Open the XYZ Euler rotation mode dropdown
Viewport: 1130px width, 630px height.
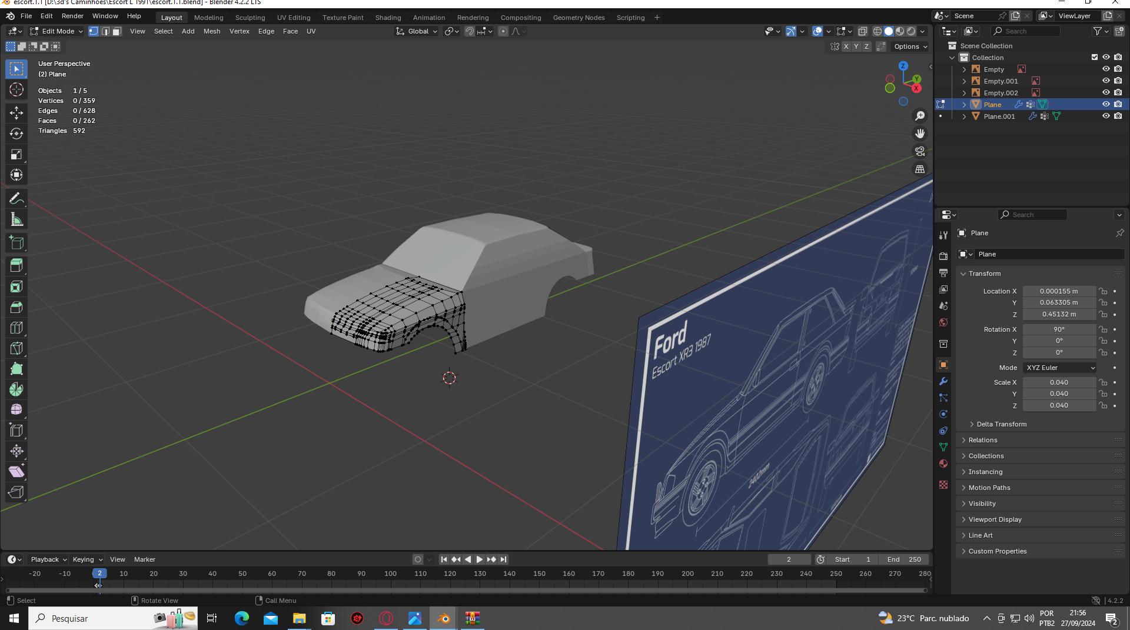tap(1059, 368)
